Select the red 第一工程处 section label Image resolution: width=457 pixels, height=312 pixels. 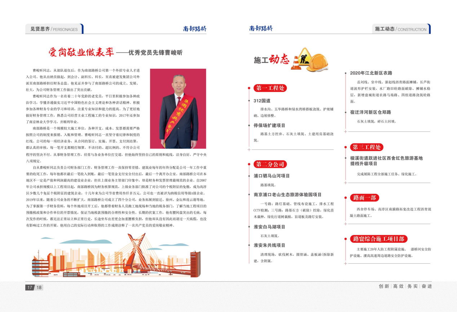click(270, 88)
